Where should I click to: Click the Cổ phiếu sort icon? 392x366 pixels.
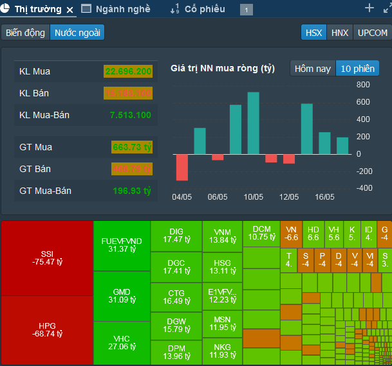coord(175,9)
